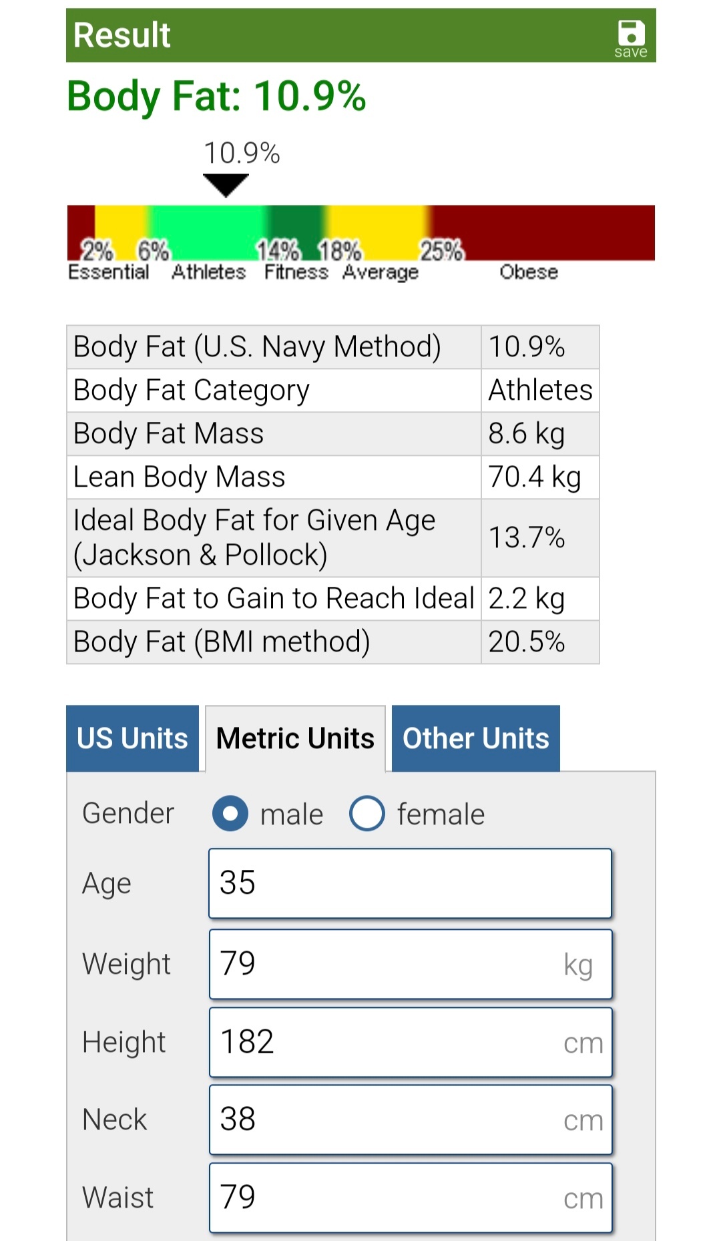Click the Body Fat 10.9% heading
Image resolution: width=721 pixels, height=1241 pixels.
point(216,96)
